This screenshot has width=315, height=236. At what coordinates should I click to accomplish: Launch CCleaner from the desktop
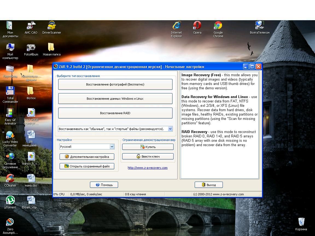pos(10,181)
